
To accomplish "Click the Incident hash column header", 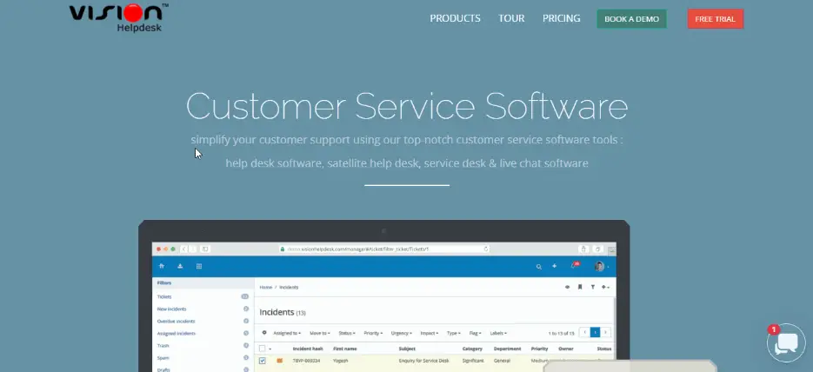I will pos(309,349).
